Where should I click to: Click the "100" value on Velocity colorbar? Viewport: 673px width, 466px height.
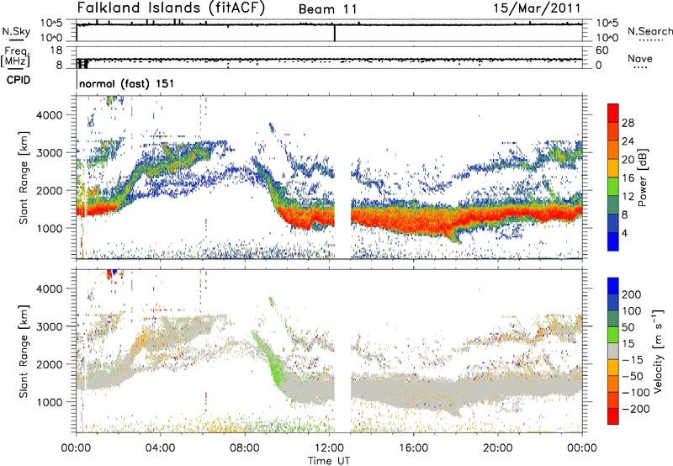(x=632, y=310)
